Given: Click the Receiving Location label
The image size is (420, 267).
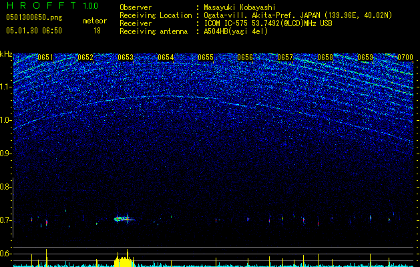Looking at the screenshot, I should tap(156, 15).
